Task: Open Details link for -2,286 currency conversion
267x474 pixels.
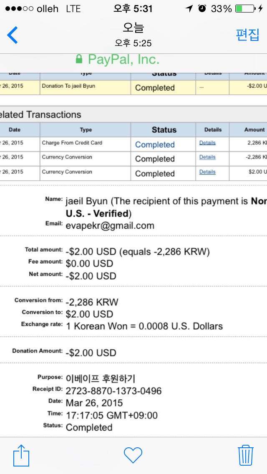Action: pyautogui.click(x=207, y=157)
